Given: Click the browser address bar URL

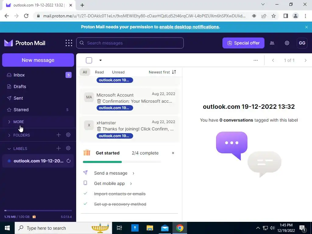Looking at the screenshot, I should 144,16.
